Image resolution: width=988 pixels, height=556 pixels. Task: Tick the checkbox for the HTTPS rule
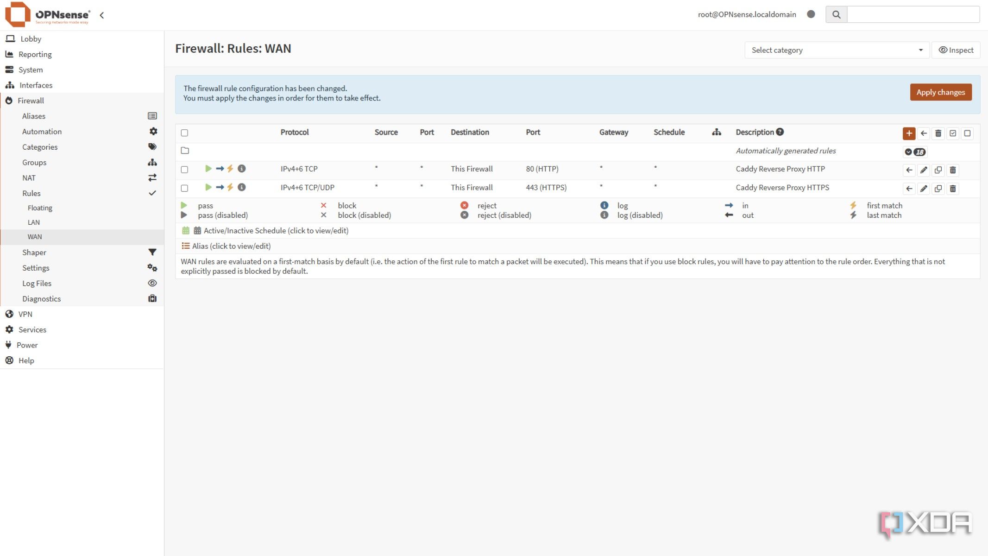coord(184,188)
